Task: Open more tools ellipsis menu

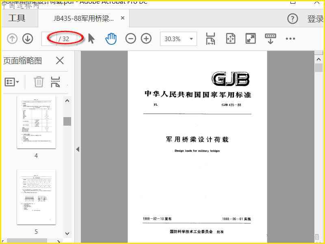Action: [x=290, y=39]
